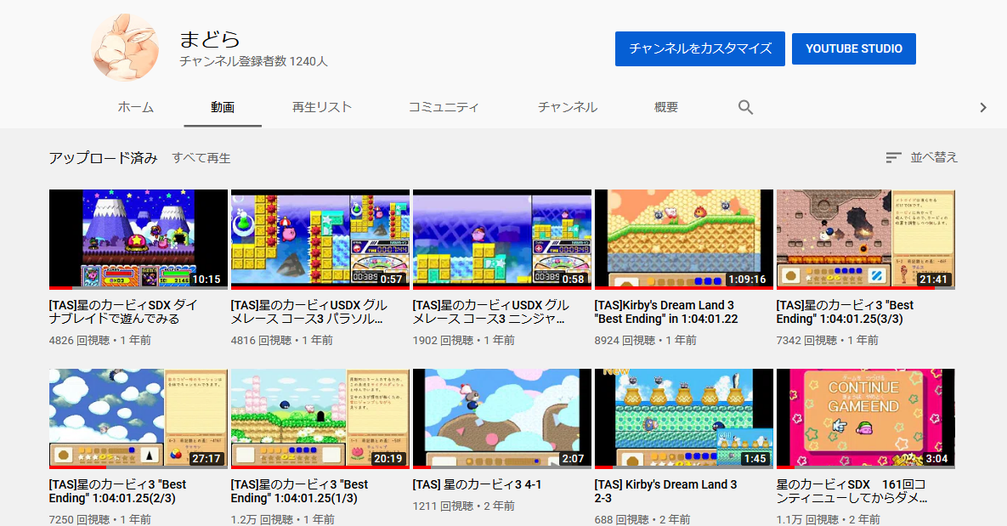Click the アップロード済み heading
Viewport: 1007px width, 526px height.
[x=104, y=158]
